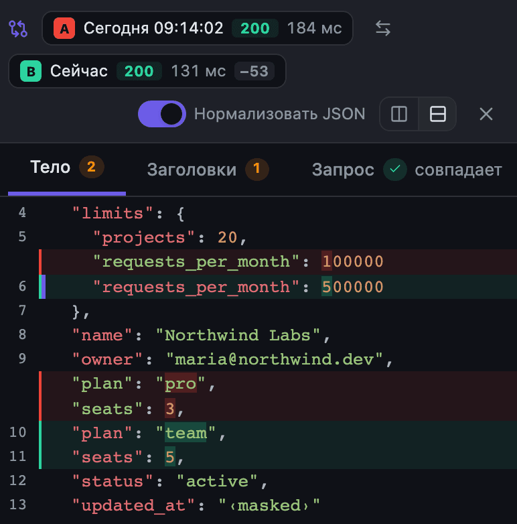
Task: Switch to unified stacked diff view
Action: click(437, 114)
